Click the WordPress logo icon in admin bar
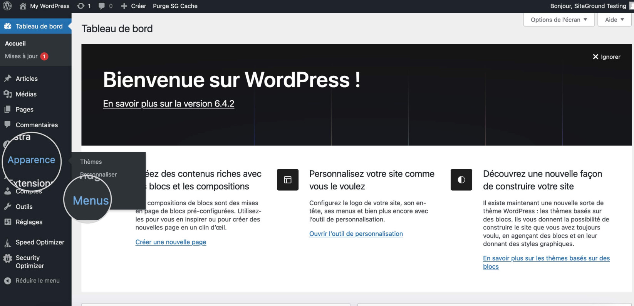634x306 pixels. (x=7, y=6)
